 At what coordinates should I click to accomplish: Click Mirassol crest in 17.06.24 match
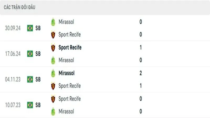[x=53, y=60]
